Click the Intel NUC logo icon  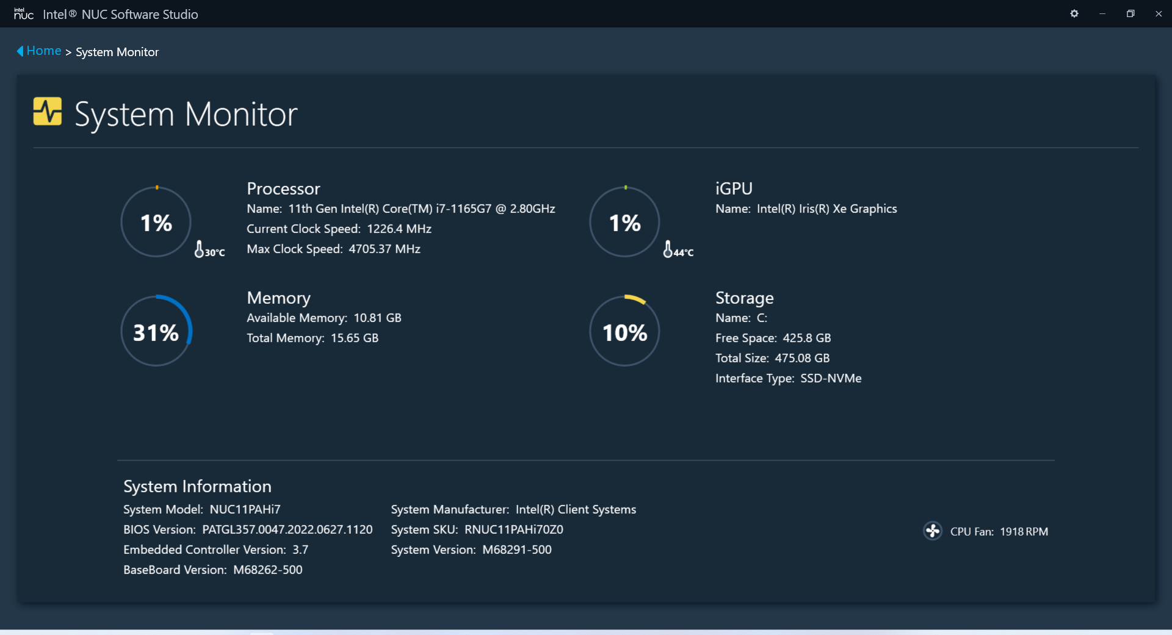[23, 13]
